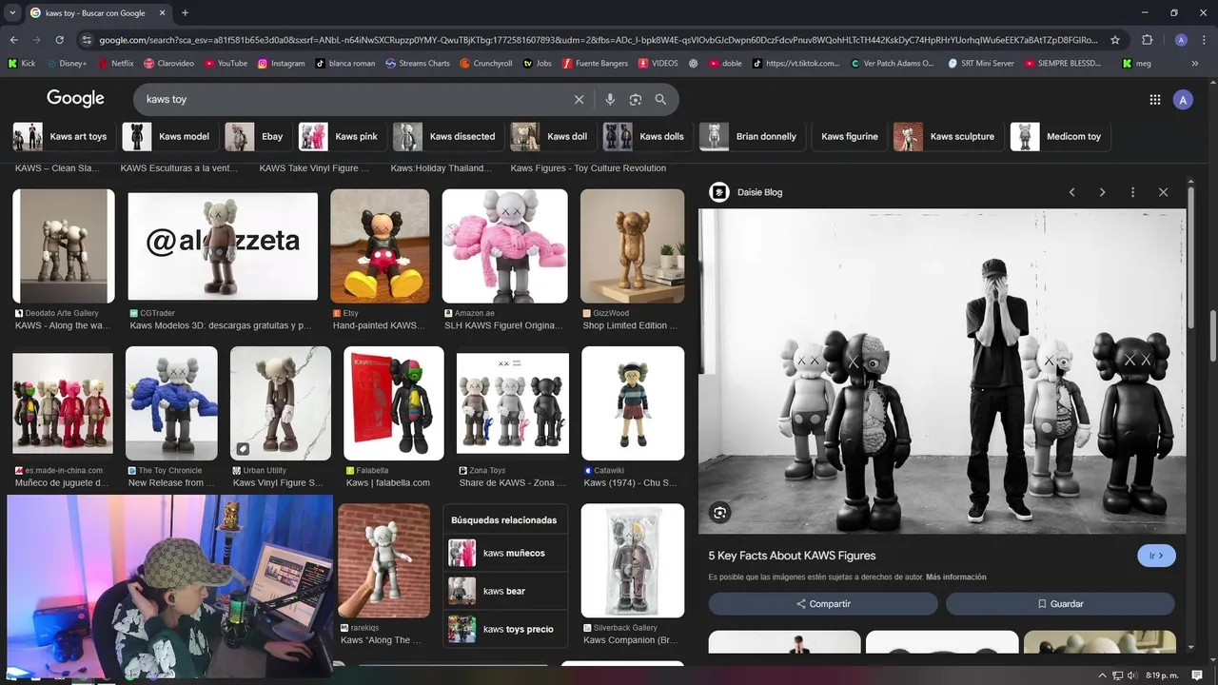Click the Ir button to visit site
Viewport: 1218px width, 685px height.
[1156, 556]
